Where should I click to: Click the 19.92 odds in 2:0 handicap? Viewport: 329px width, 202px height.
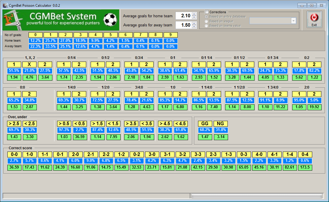[x=314, y=107]
